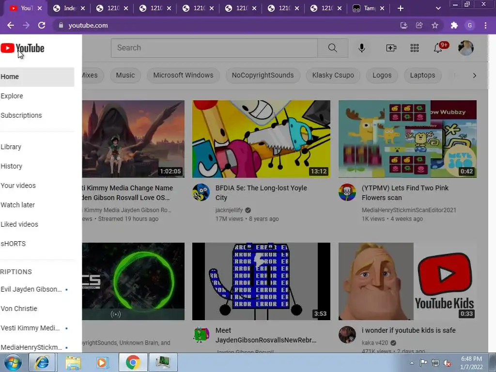Open Evil Jayden Gibson subscription

coord(37,290)
